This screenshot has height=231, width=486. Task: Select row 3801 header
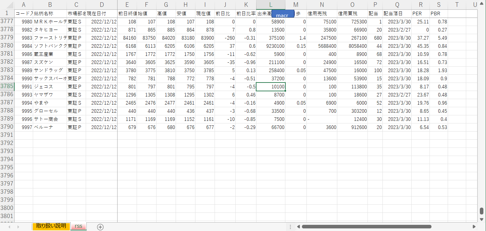(x=7, y=216)
